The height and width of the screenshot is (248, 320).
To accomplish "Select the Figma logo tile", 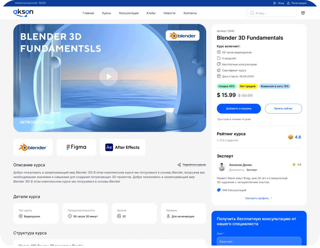I will coord(76,147).
